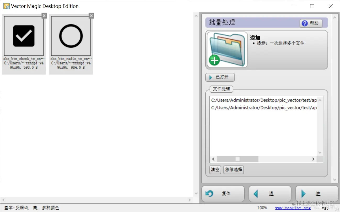Click the 复位 reset button
340x212 pixels.
click(x=223, y=194)
